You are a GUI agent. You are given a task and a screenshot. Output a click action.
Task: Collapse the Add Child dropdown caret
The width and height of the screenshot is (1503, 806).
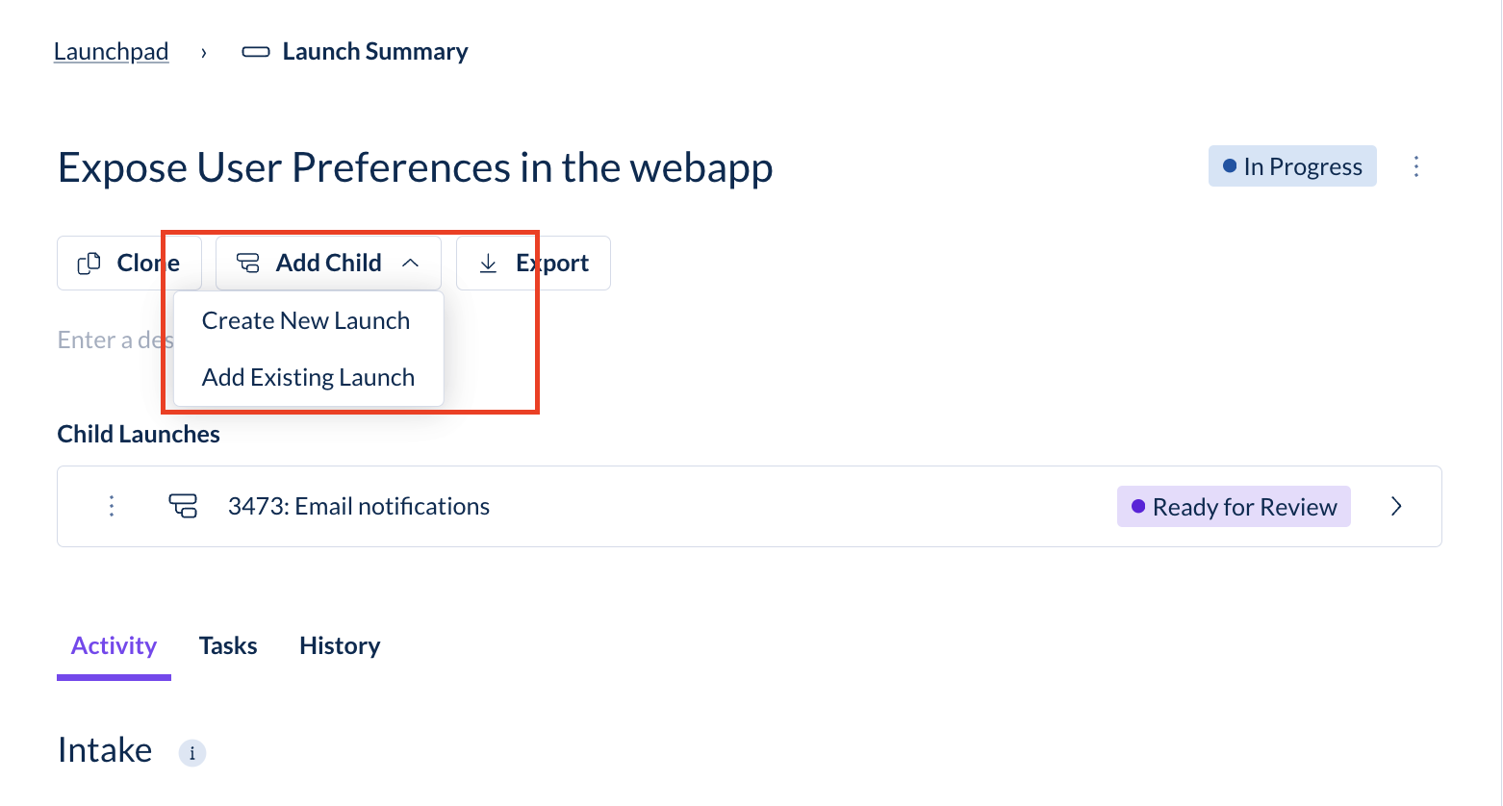[x=411, y=263]
